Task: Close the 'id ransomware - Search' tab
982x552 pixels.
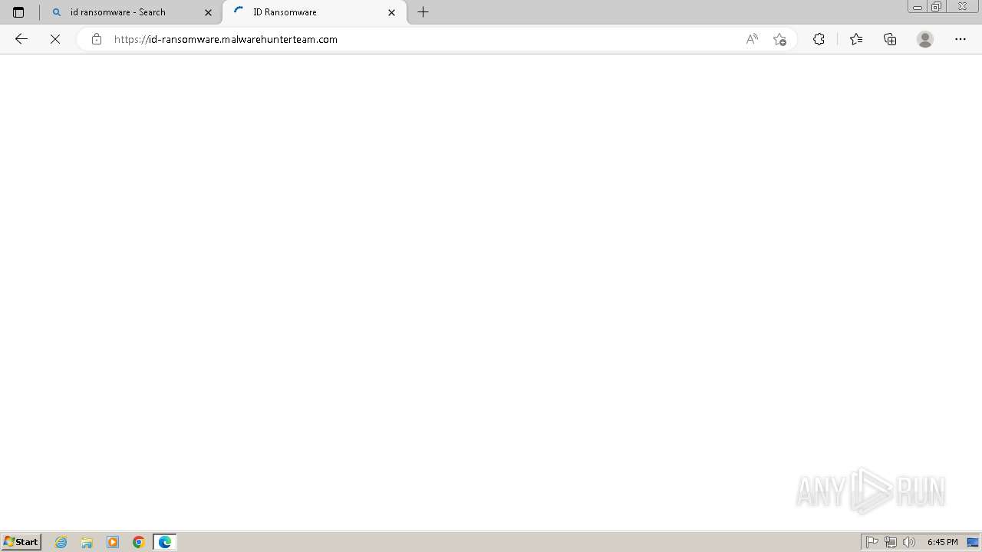Action: [x=208, y=12]
